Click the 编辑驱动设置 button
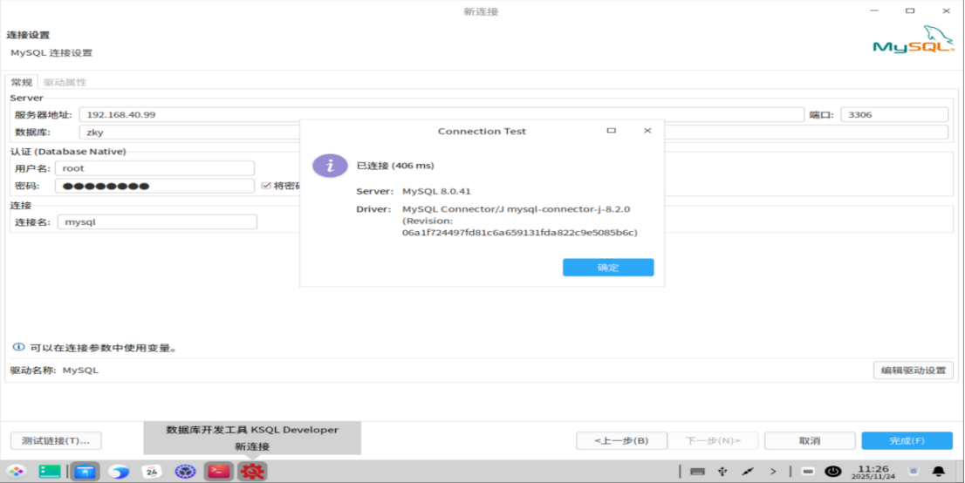Image resolution: width=965 pixels, height=483 pixels. click(913, 371)
